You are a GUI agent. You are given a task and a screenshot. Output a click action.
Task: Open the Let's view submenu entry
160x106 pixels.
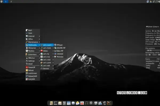[x=47, y=60]
